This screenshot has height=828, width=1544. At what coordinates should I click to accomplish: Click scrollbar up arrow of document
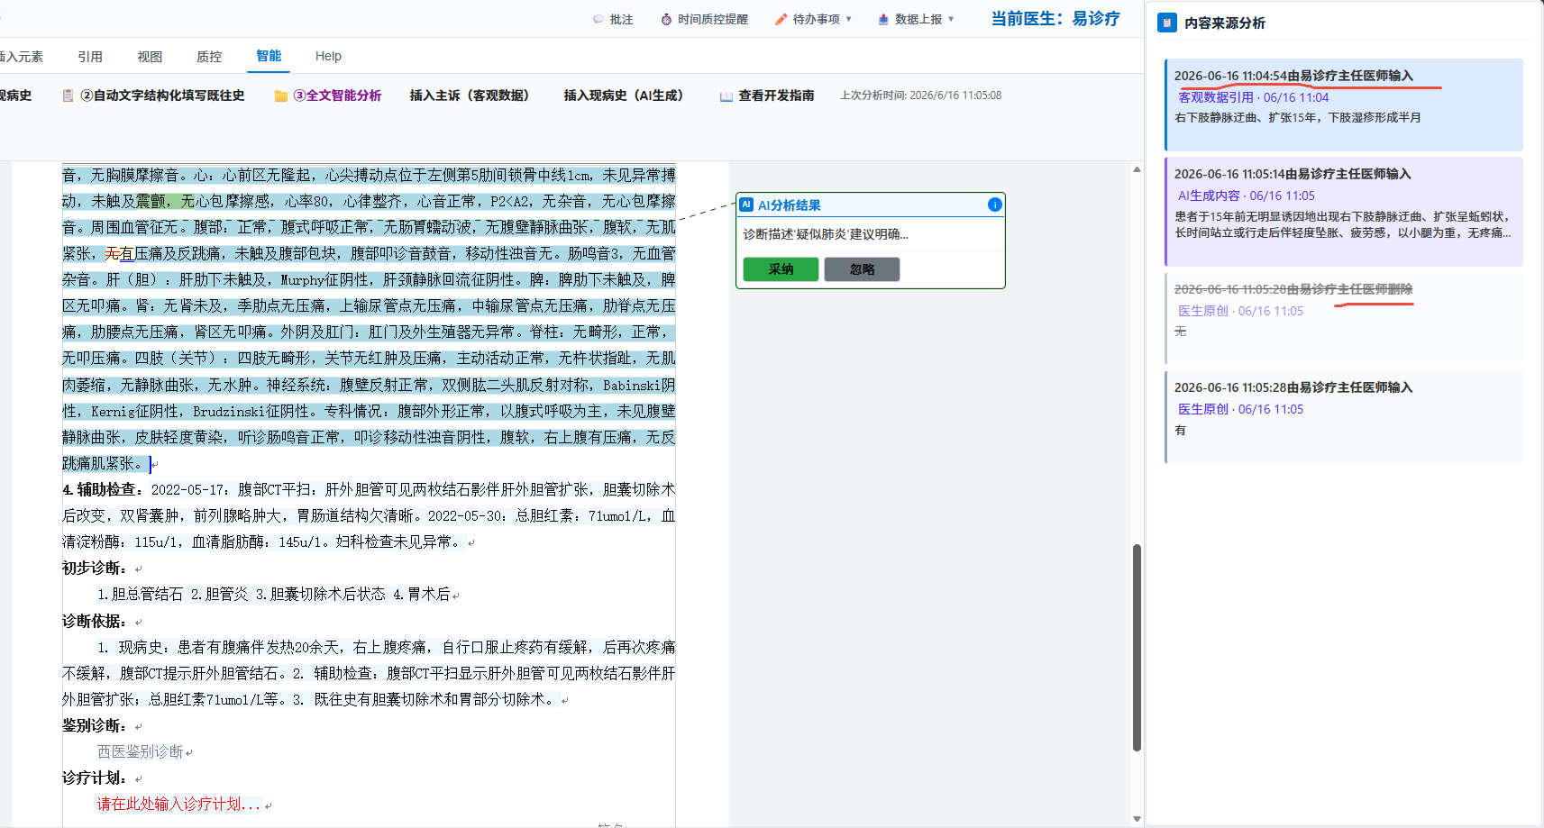point(1137,169)
